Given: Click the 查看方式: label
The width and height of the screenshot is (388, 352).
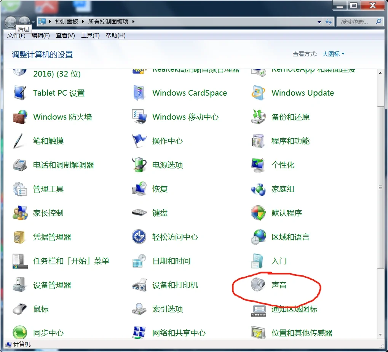Looking at the screenshot, I should pyautogui.click(x=305, y=54).
